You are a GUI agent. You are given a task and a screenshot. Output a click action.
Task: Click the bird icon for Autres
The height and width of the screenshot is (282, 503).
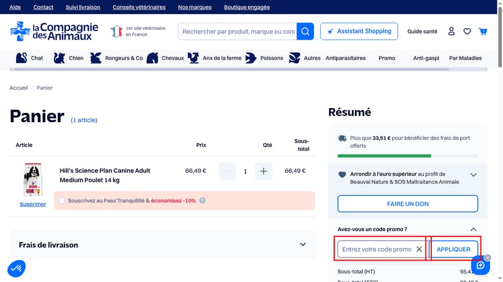click(x=294, y=58)
